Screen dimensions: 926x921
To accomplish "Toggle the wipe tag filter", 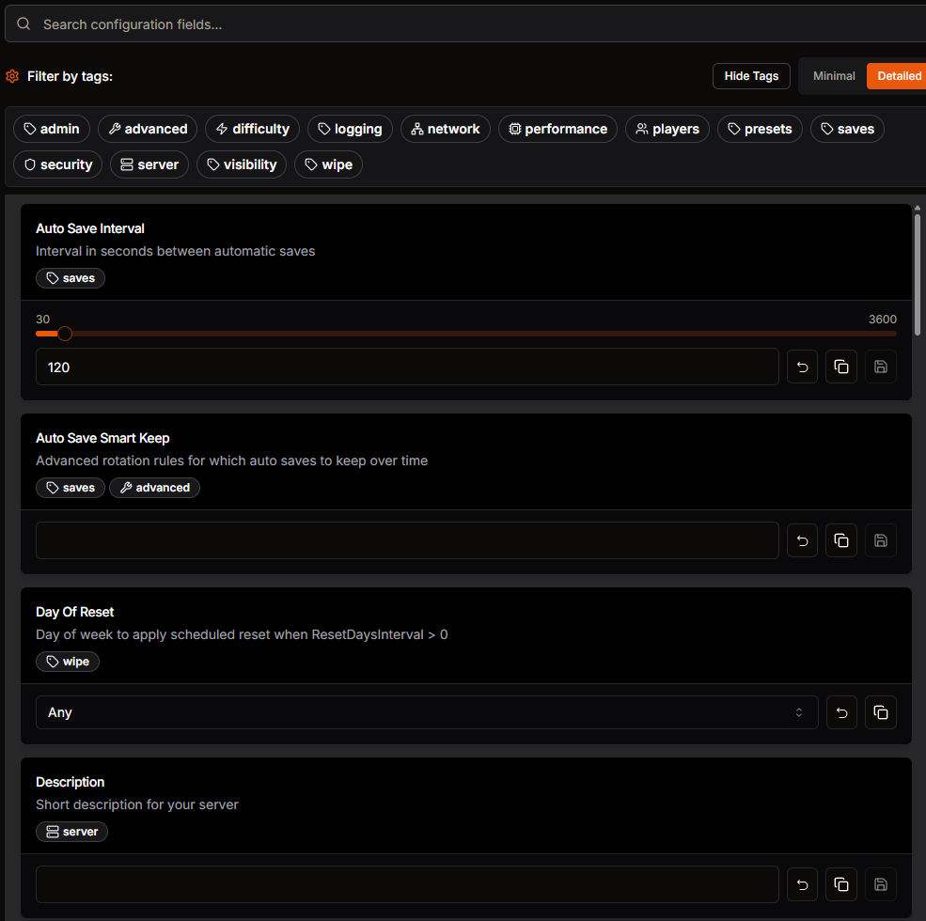I will (x=328, y=164).
